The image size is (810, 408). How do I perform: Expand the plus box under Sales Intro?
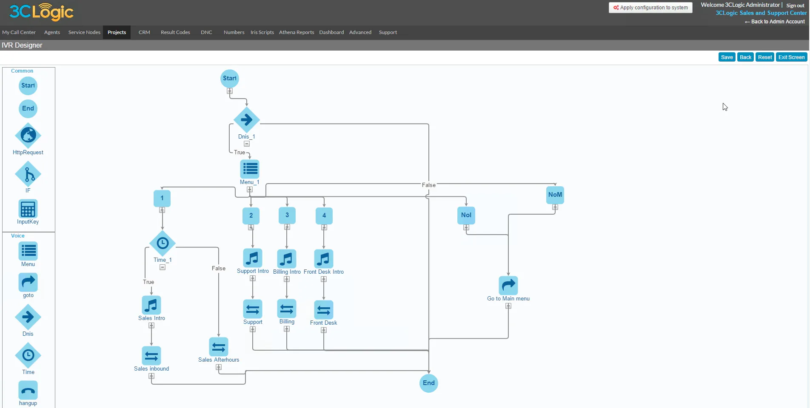tap(151, 326)
